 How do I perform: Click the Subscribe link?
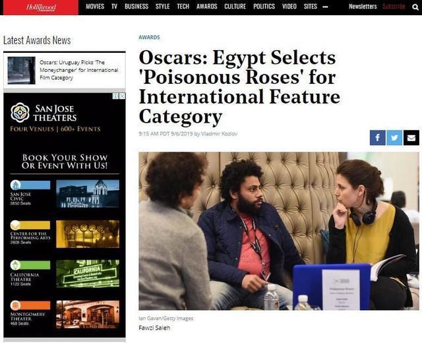(394, 7)
